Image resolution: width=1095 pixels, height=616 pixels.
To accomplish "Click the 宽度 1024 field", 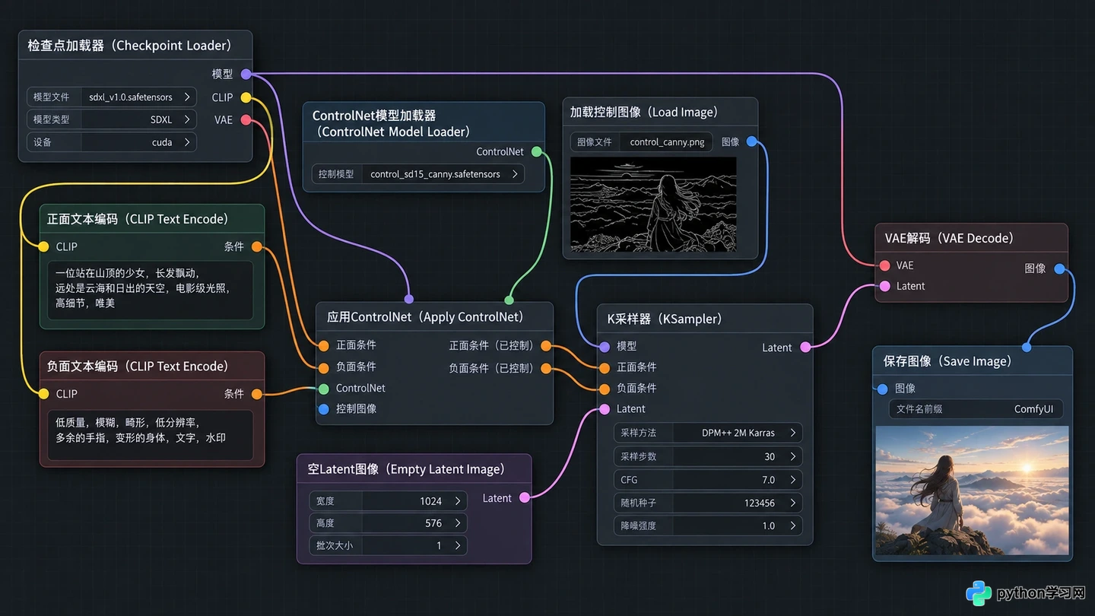I will [388, 501].
